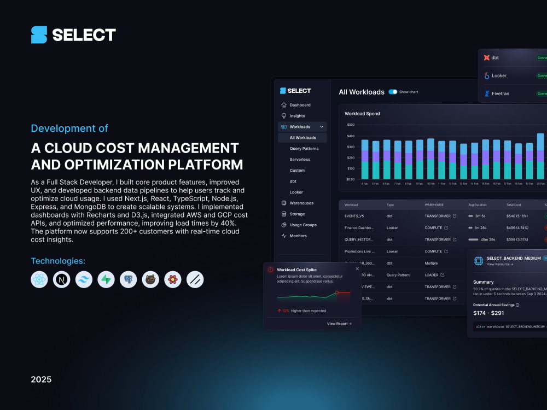Image resolution: width=547 pixels, height=410 pixels.
Task: Click the Storage database icon
Action: click(284, 214)
